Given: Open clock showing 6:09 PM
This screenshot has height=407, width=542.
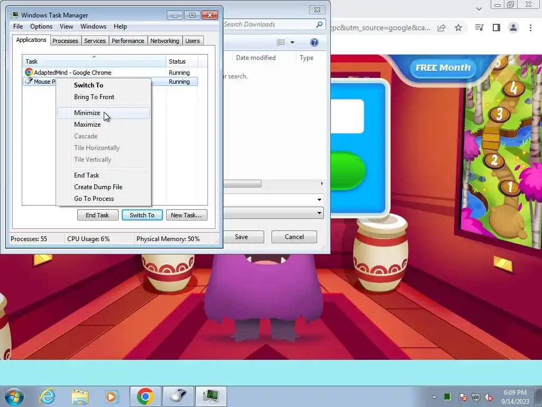Looking at the screenshot, I should [515, 397].
